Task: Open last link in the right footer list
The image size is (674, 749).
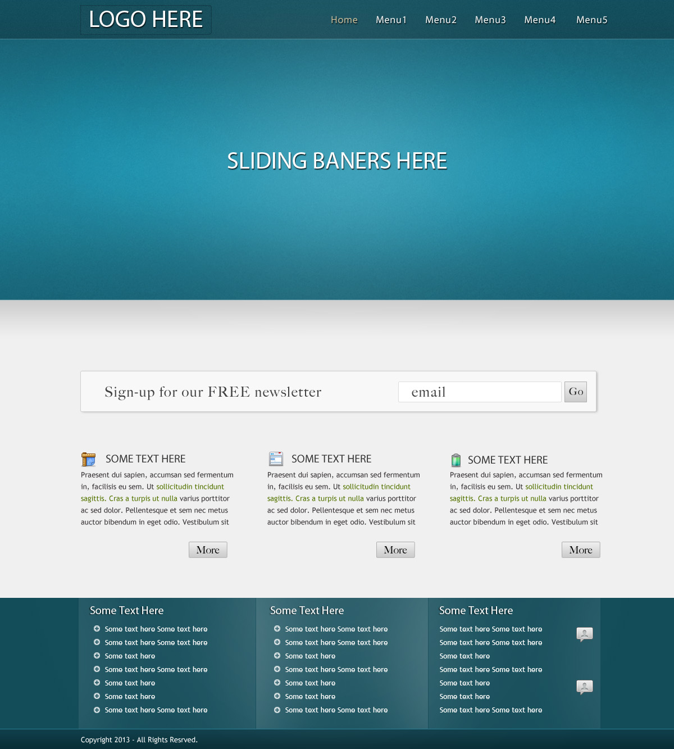Action: tap(491, 710)
